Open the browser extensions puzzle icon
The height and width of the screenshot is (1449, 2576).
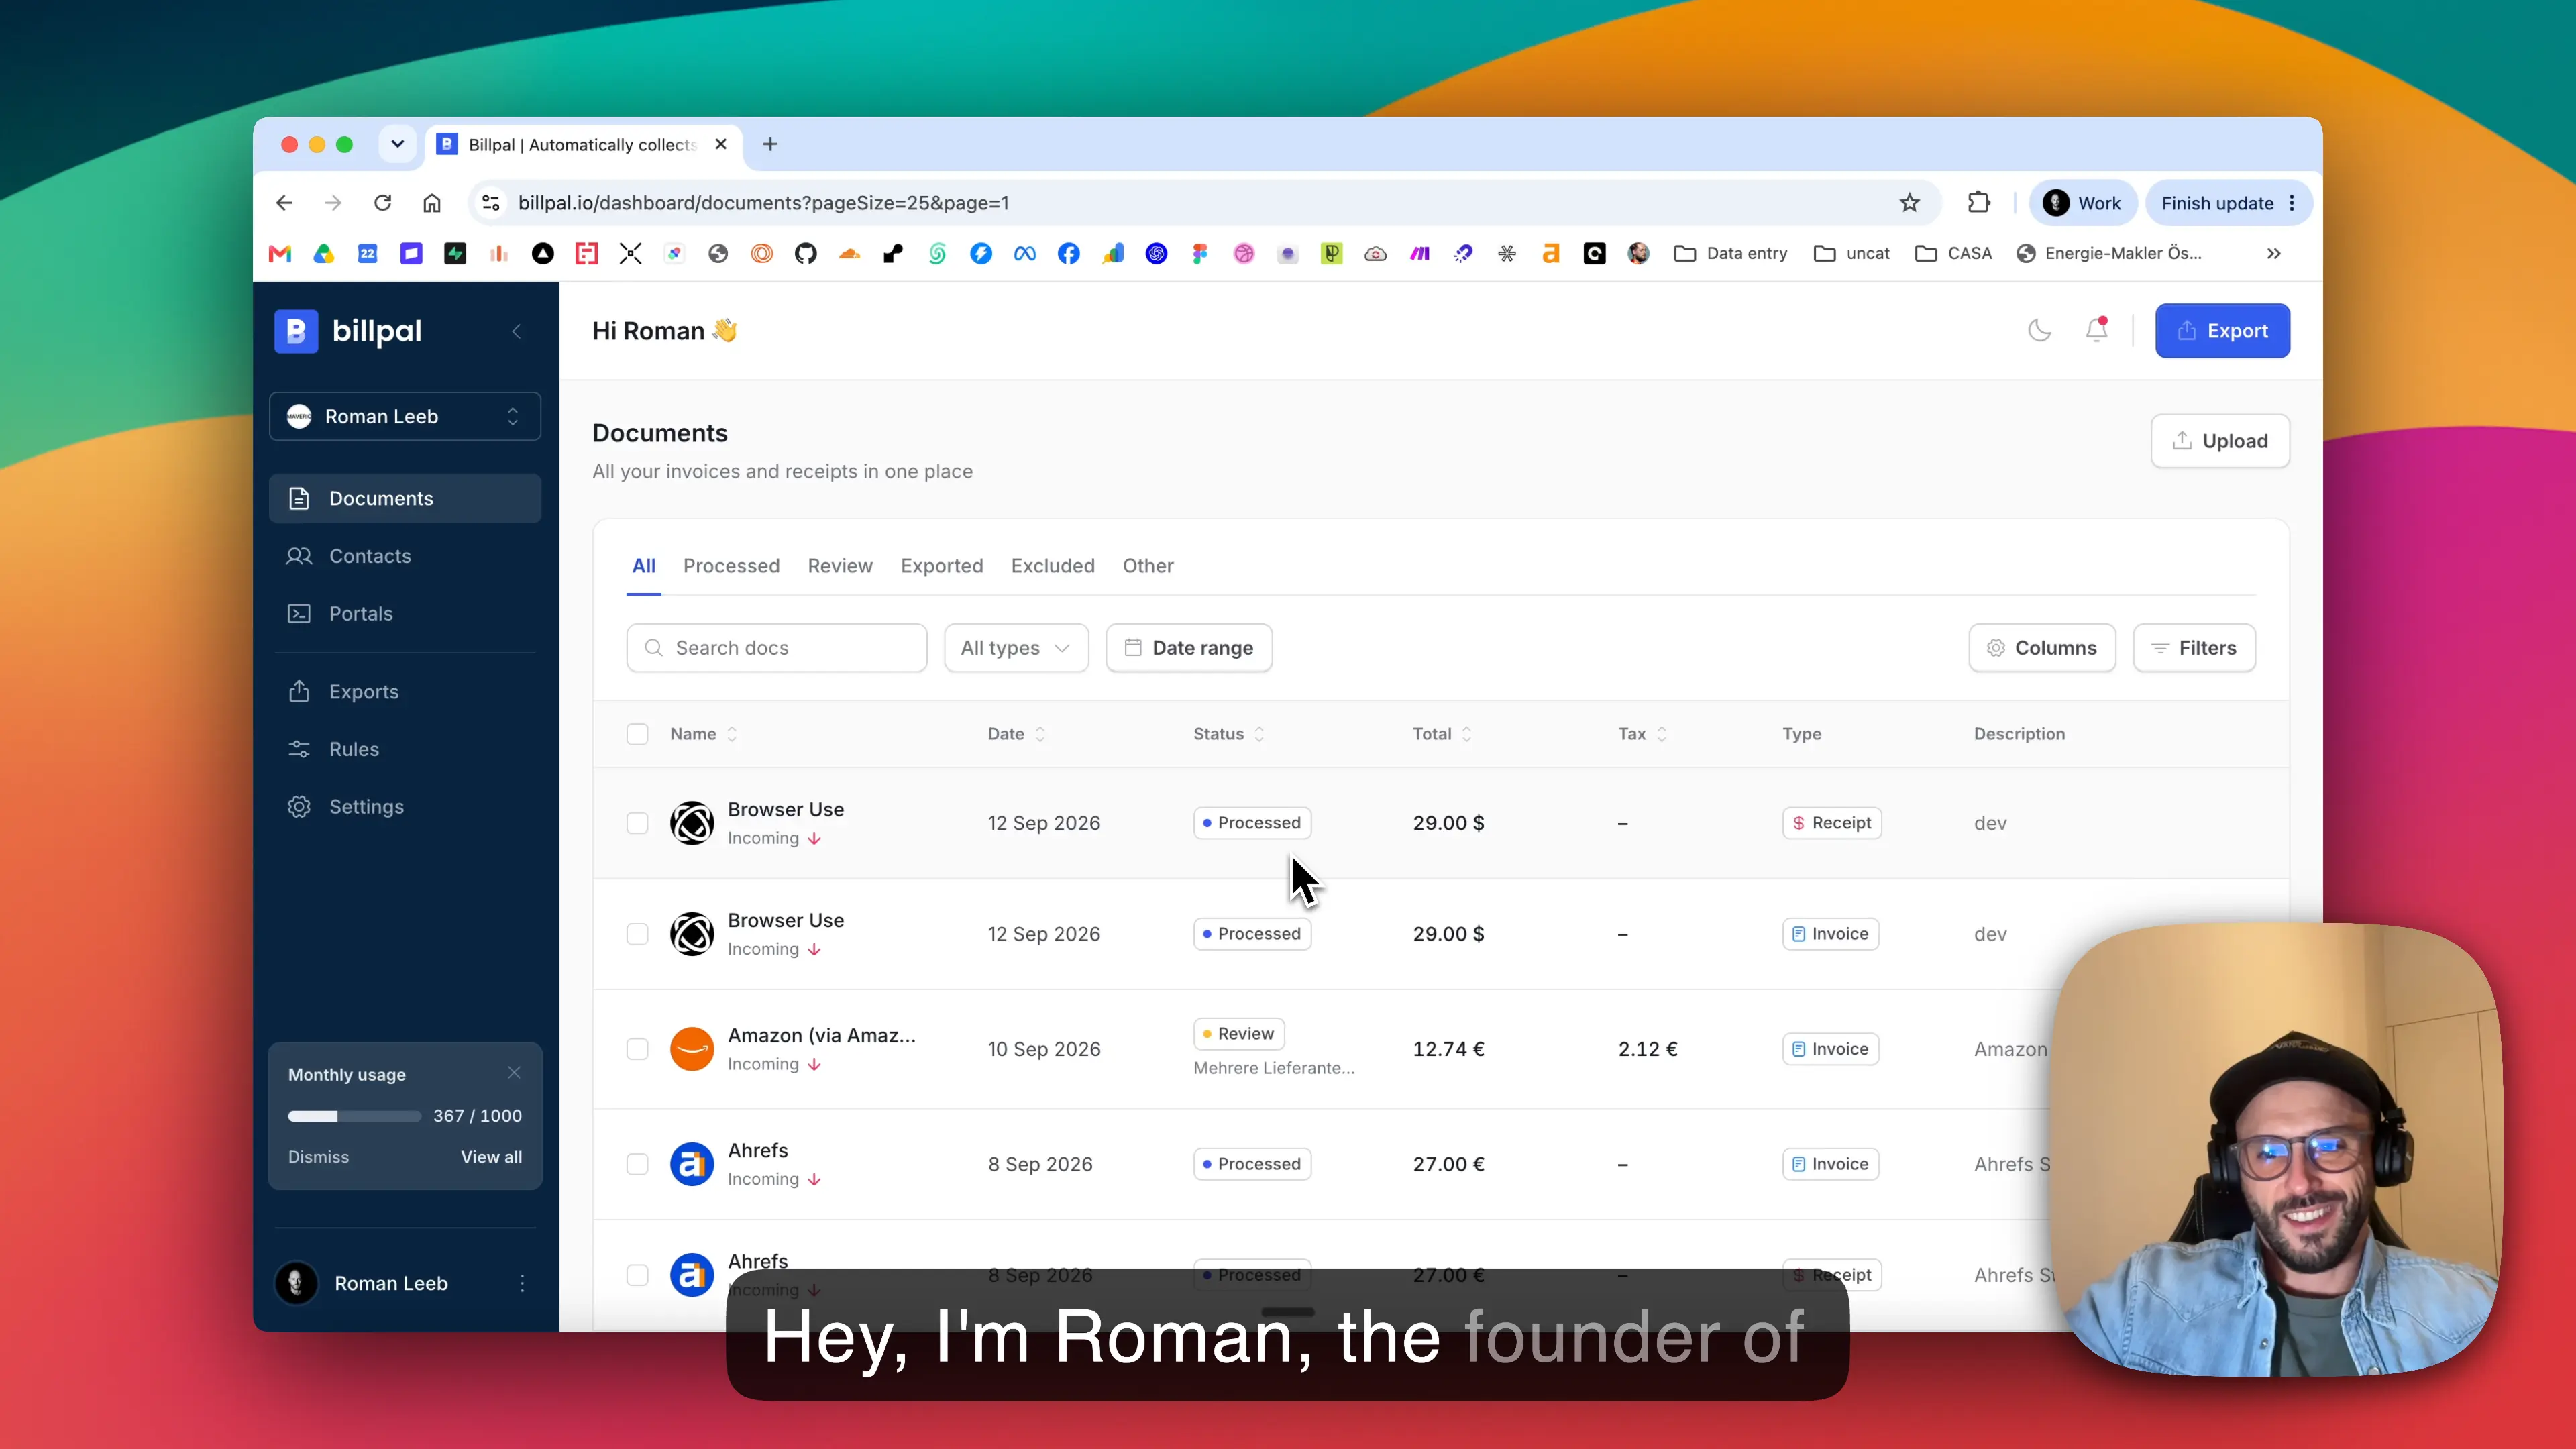coord(1978,203)
